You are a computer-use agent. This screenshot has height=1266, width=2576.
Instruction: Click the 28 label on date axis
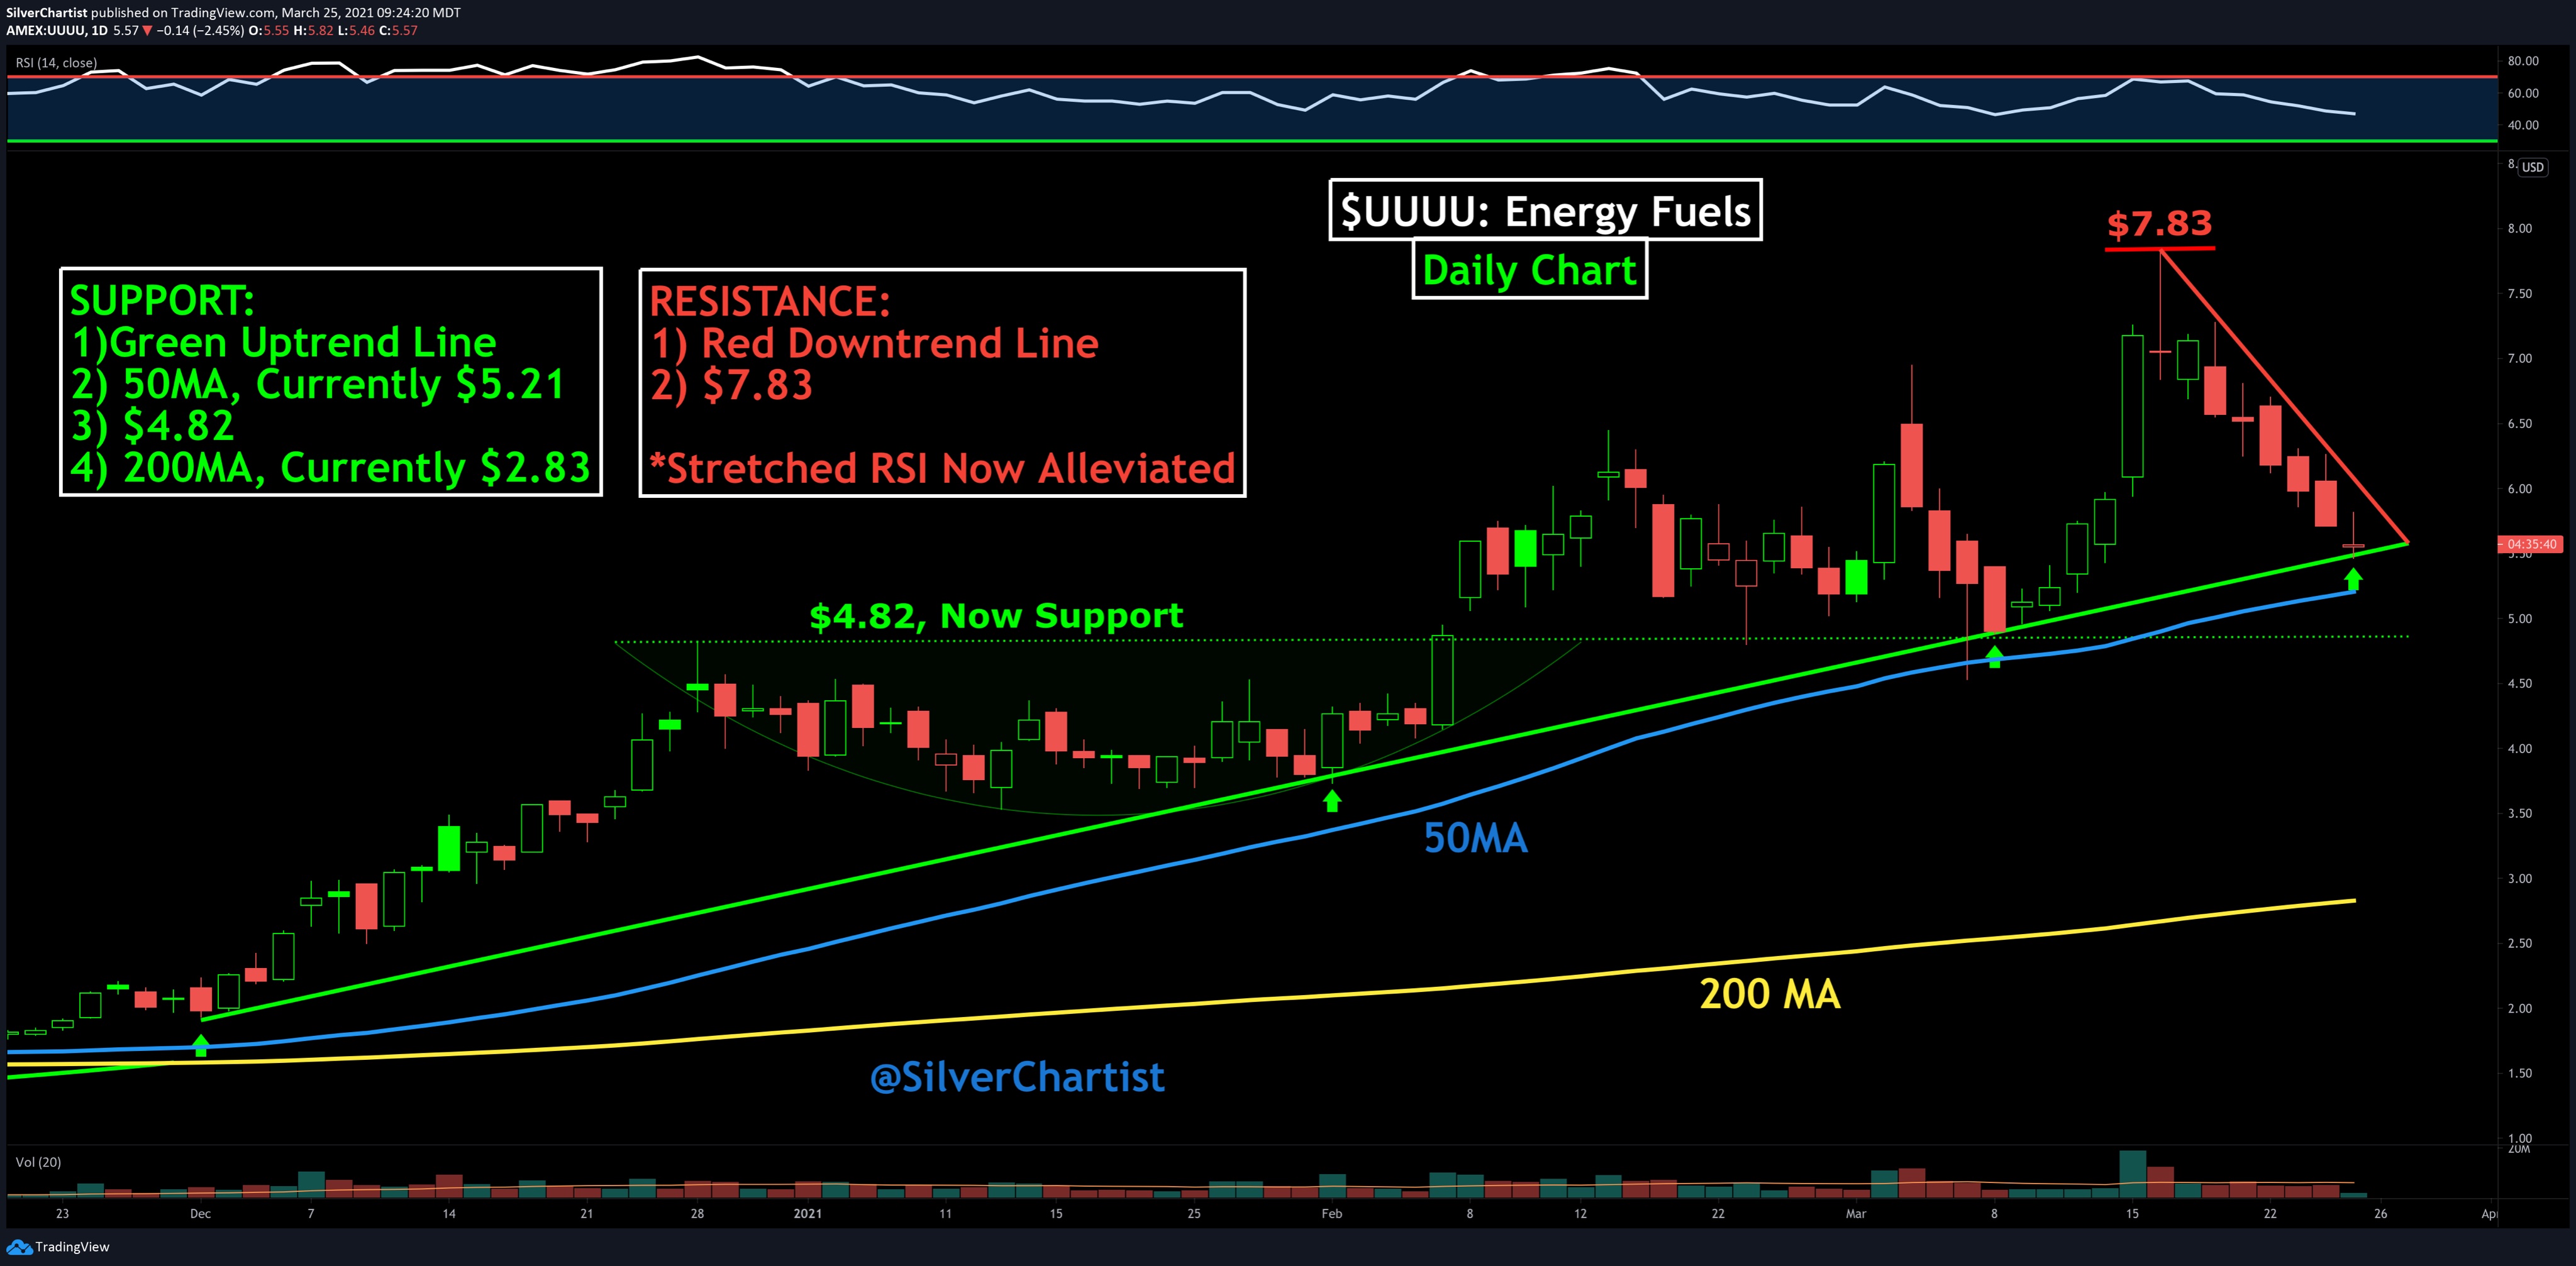click(697, 1213)
